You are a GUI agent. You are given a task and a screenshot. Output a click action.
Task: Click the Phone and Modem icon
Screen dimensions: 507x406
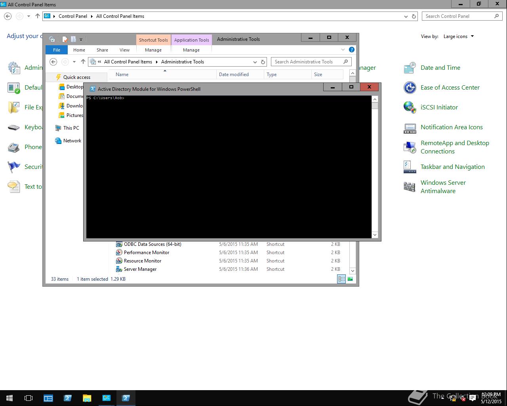tap(14, 147)
